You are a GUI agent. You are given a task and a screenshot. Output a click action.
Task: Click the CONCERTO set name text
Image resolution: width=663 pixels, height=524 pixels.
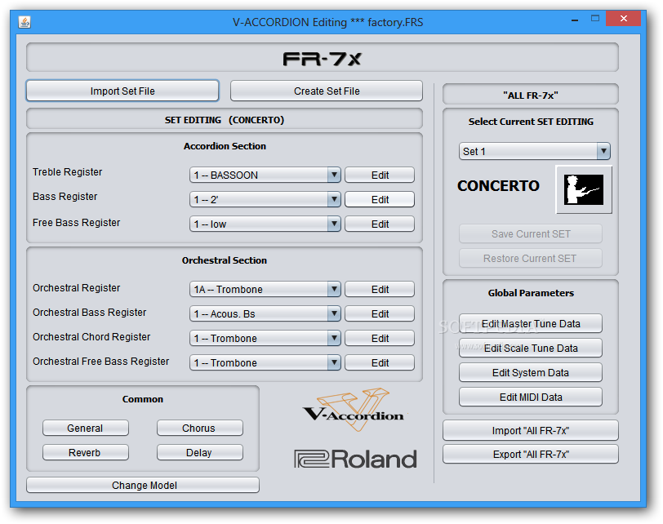point(498,186)
